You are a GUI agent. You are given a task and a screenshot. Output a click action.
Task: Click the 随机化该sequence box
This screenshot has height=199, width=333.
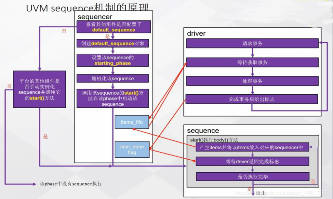(x=113, y=78)
